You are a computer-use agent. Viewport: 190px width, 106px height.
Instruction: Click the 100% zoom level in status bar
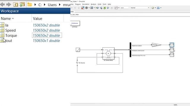(175, 105)
